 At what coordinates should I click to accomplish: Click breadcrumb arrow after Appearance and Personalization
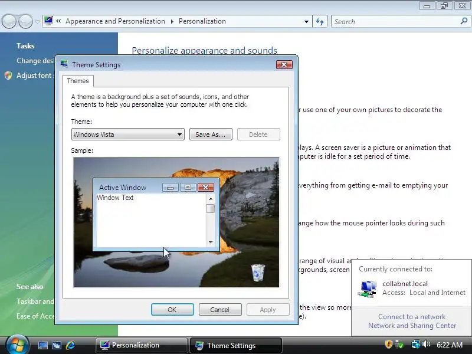click(172, 21)
